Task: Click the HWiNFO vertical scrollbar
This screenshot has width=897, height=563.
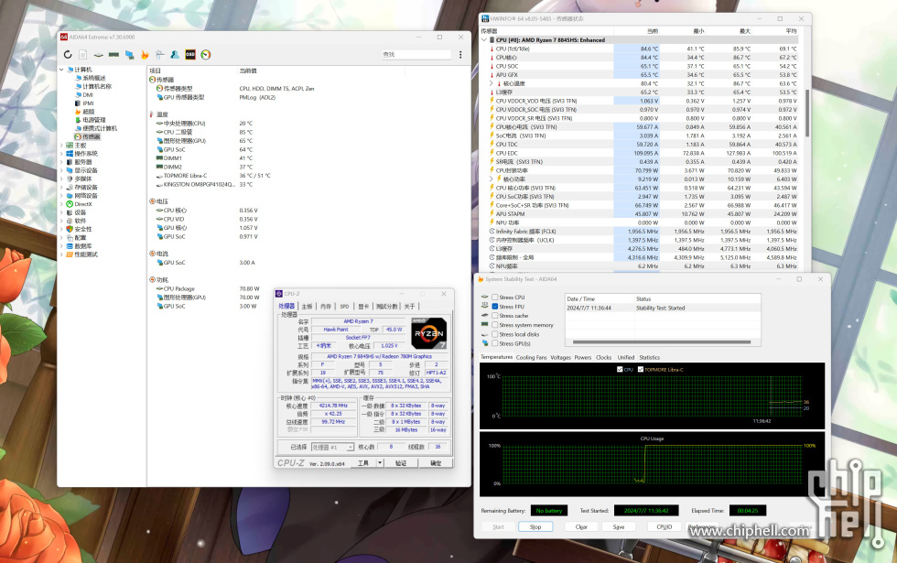Action: [807, 113]
